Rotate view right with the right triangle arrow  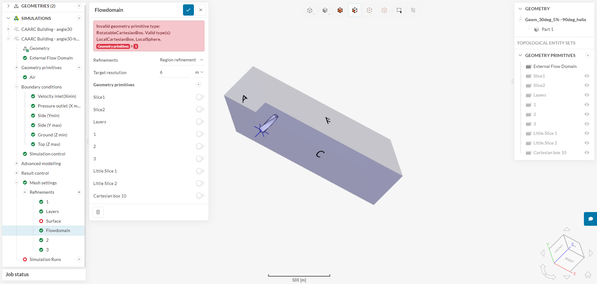coord(591,253)
